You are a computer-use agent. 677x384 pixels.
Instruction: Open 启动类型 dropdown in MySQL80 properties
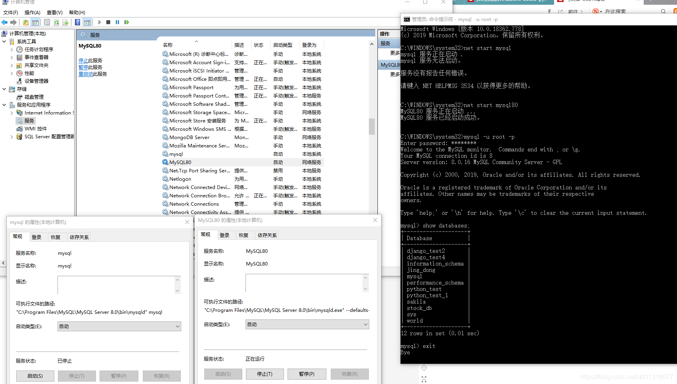(307, 324)
